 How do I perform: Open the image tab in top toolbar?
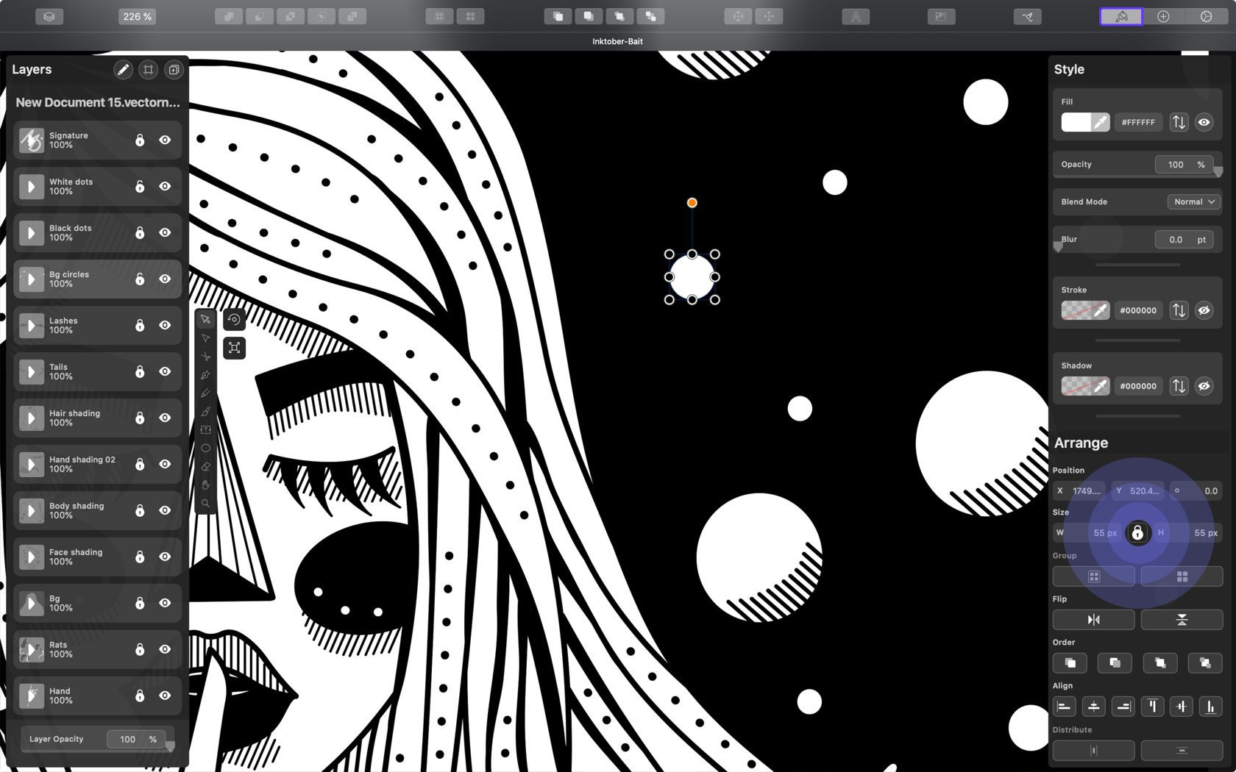point(941,16)
